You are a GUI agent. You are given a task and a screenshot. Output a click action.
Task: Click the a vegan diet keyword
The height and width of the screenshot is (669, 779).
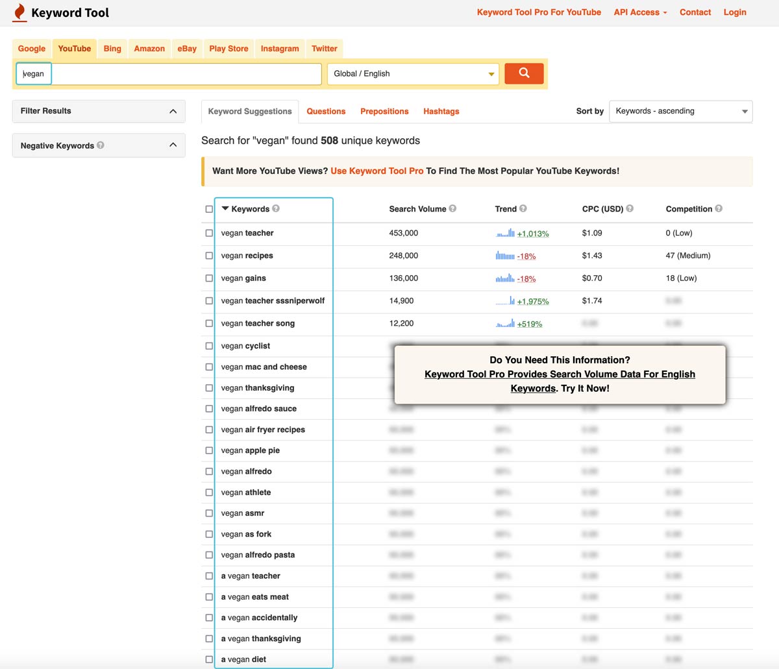243,659
